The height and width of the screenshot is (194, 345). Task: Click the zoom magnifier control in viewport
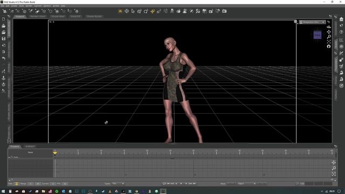pyautogui.click(x=329, y=37)
